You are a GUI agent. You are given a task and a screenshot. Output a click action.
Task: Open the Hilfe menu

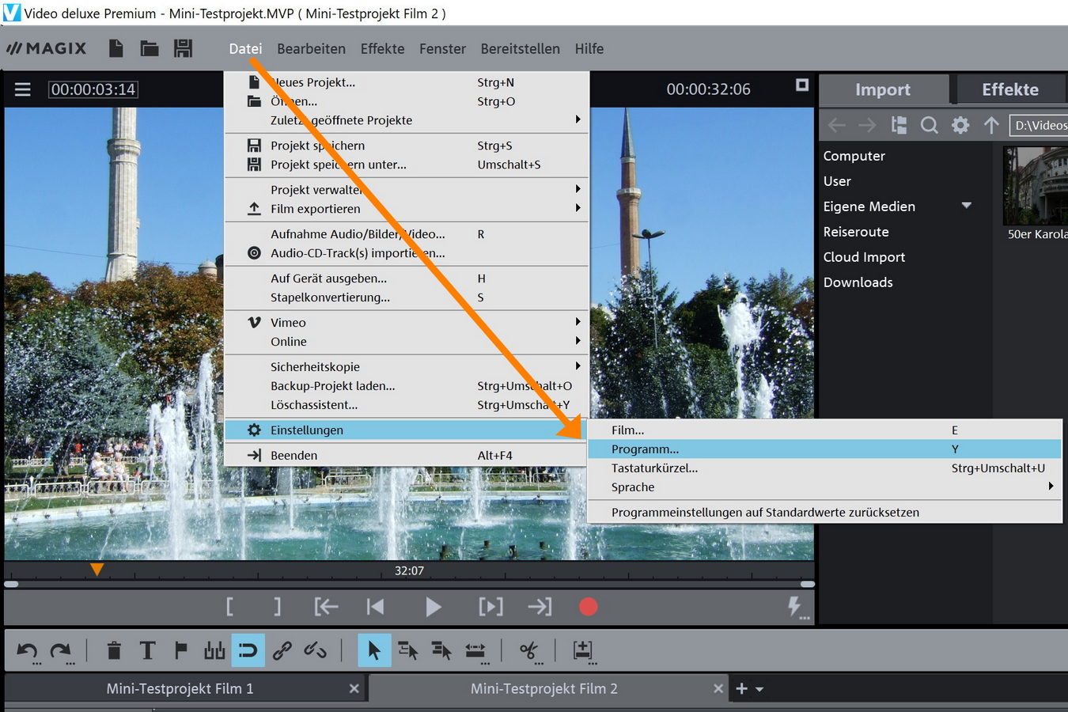coord(589,48)
